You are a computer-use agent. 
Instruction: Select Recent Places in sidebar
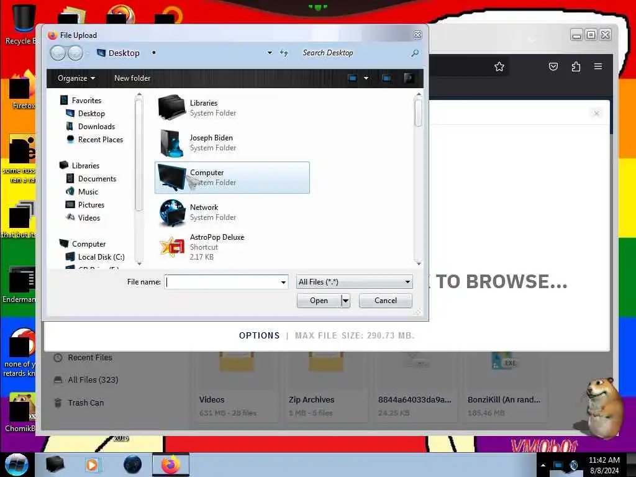(x=94, y=140)
